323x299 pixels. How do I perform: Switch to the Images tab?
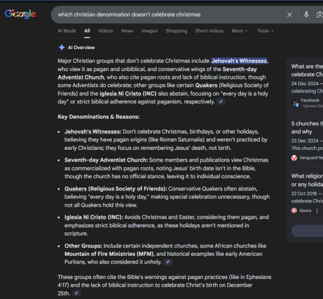coord(149,31)
